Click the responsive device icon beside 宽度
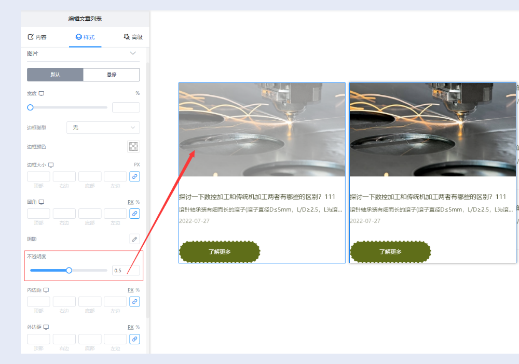The image size is (519, 364). [x=42, y=93]
